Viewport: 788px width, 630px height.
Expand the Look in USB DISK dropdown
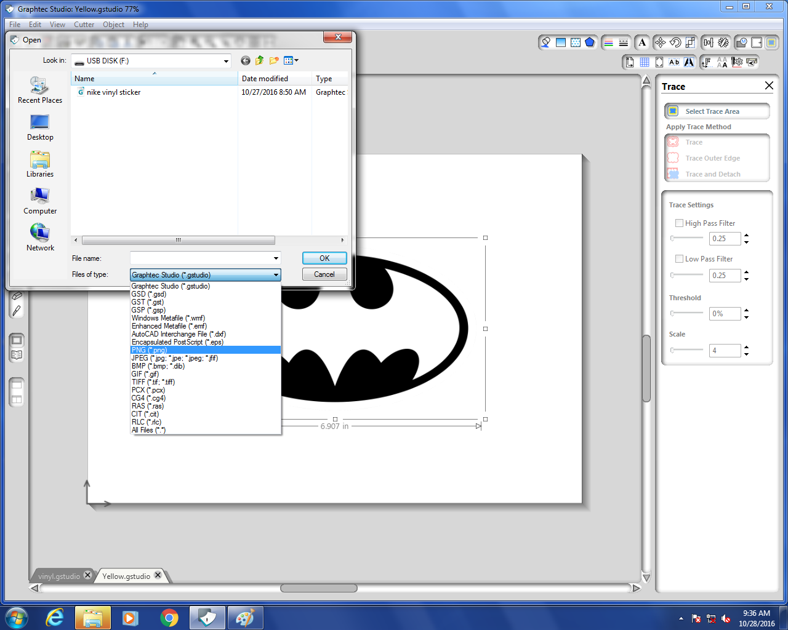(x=226, y=61)
